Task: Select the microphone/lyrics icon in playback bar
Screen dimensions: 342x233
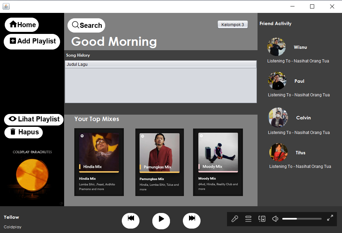Action: (235, 219)
